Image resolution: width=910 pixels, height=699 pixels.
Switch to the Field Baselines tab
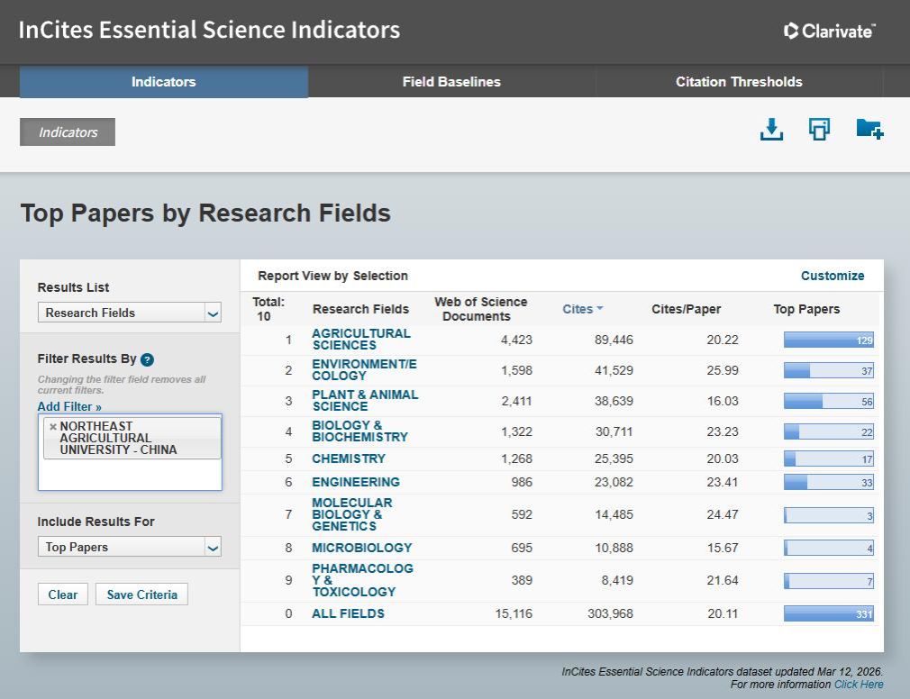click(x=451, y=82)
